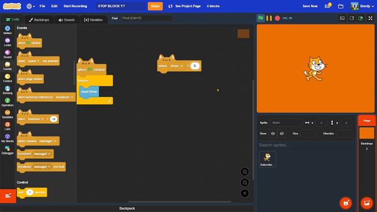Expand the timer dropdown in workspace hat block
This screenshot has width=377, height=212.
pos(177,66)
